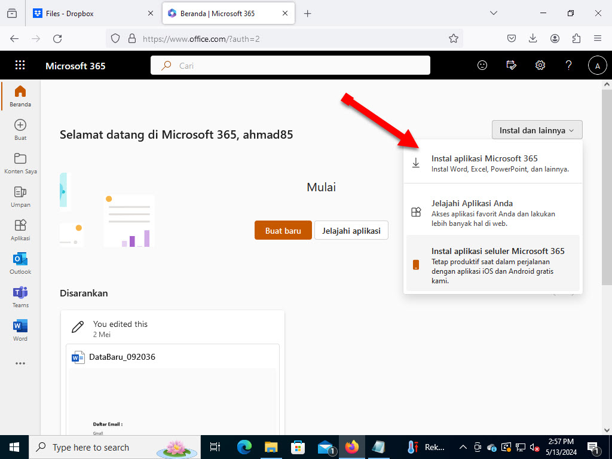Launch Word from the sidebar

coord(20,329)
